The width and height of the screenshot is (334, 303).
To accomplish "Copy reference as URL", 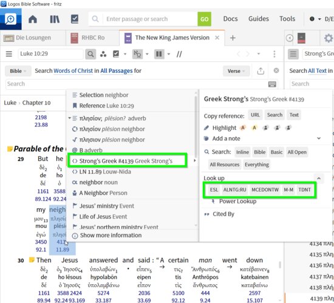I will point(255,115).
